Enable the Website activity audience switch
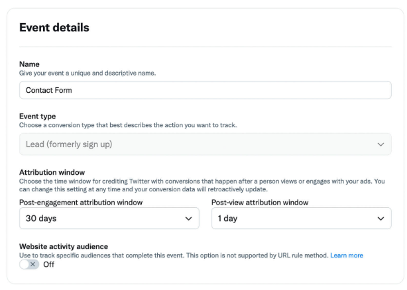This screenshot has width=407, height=290. [x=29, y=264]
